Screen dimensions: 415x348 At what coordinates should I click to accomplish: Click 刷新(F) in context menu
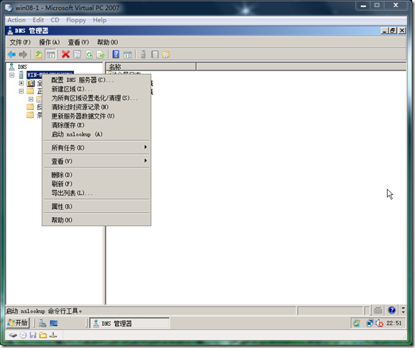click(x=96, y=183)
